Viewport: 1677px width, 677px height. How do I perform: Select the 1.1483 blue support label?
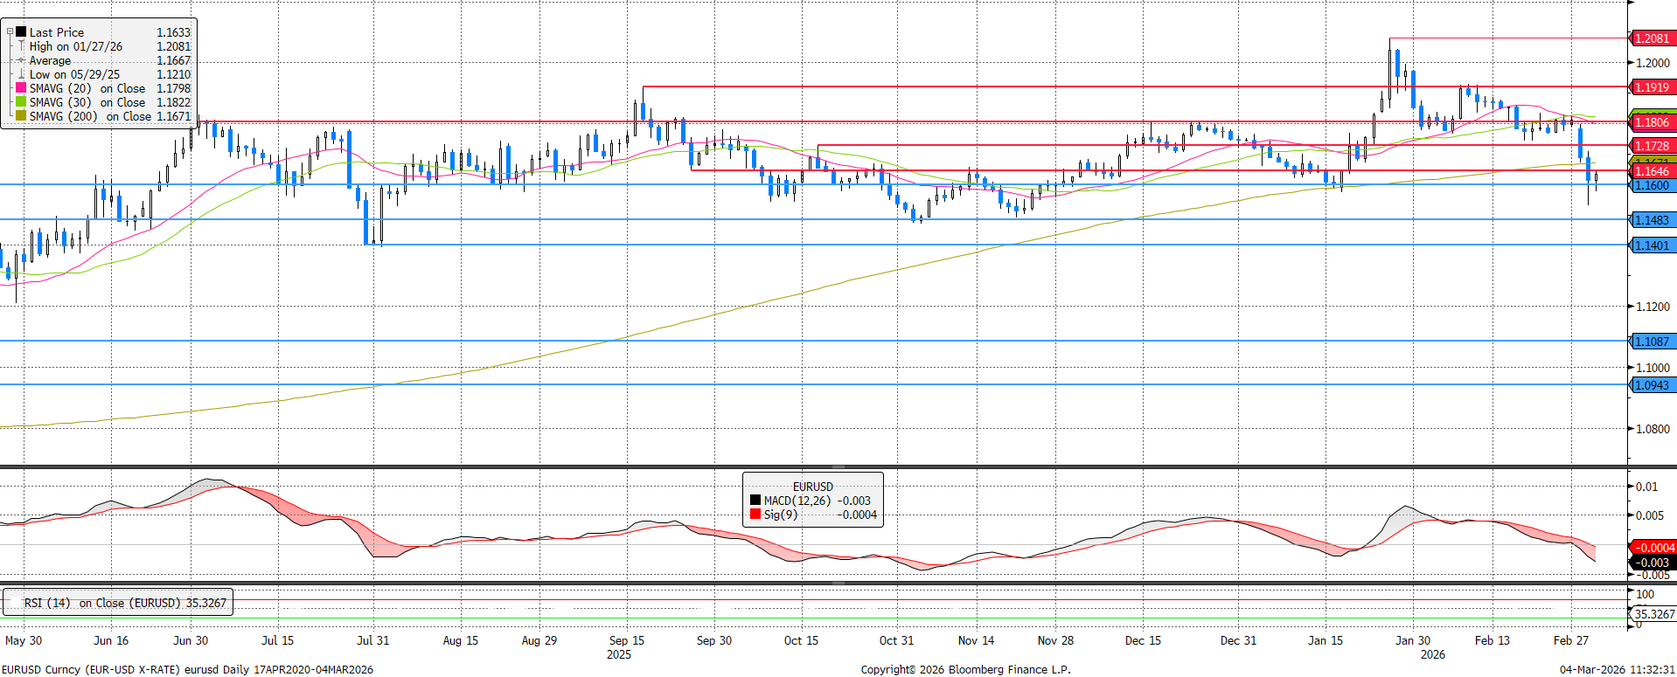(x=1651, y=220)
